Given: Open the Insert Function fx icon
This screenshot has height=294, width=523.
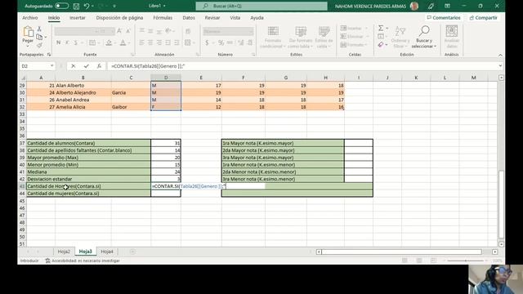Looking at the screenshot, I should point(99,66).
